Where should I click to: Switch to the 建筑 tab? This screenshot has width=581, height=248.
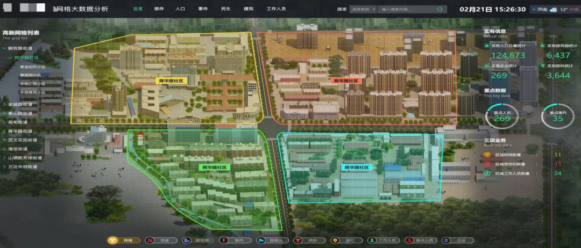pyautogui.click(x=248, y=9)
